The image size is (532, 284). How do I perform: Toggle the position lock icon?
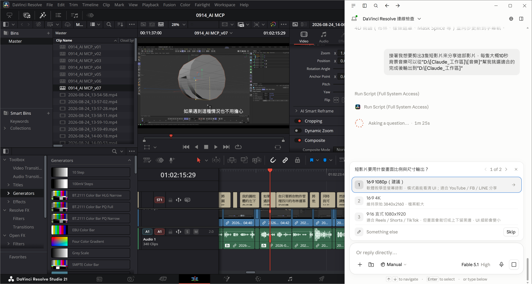pos(297,160)
